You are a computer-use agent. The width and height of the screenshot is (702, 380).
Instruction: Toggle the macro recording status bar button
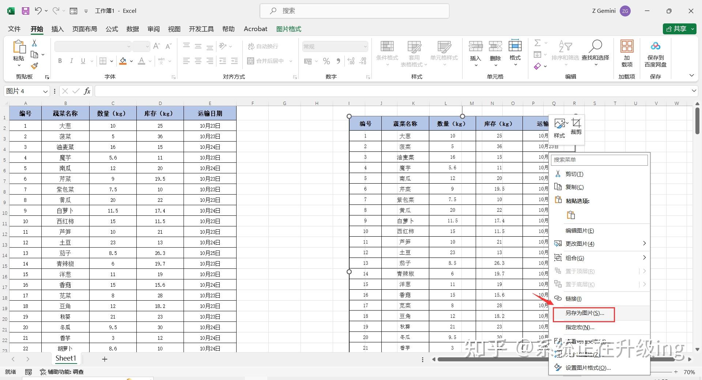pyautogui.click(x=29, y=372)
